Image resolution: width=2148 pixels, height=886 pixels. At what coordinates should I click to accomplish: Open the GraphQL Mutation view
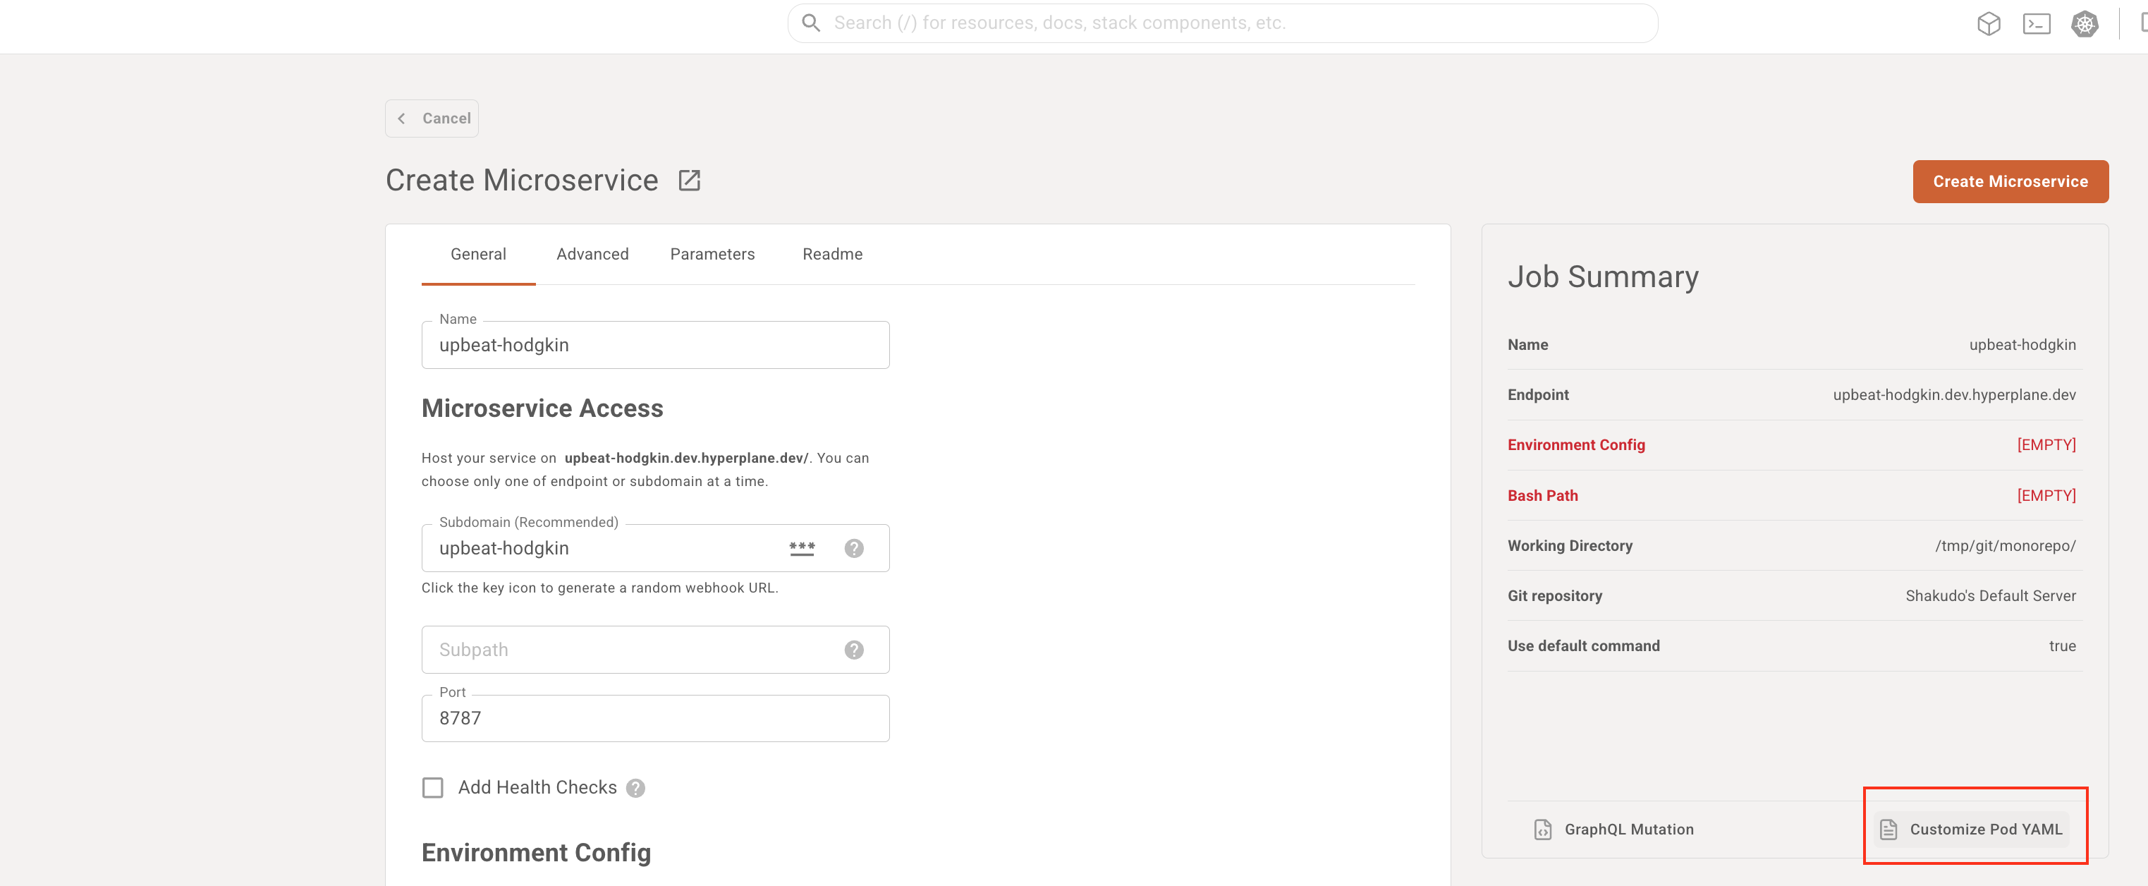(x=1613, y=830)
